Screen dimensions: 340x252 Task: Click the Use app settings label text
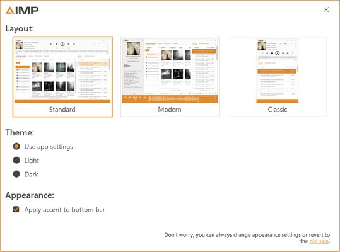coord(49,147)
